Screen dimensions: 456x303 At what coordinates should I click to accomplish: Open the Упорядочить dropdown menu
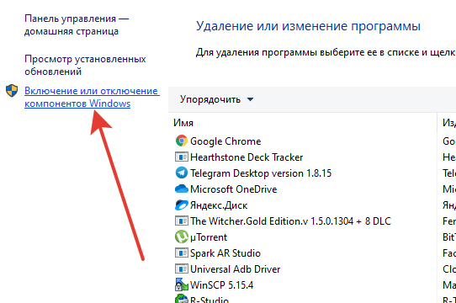click(x=216, y=99)
